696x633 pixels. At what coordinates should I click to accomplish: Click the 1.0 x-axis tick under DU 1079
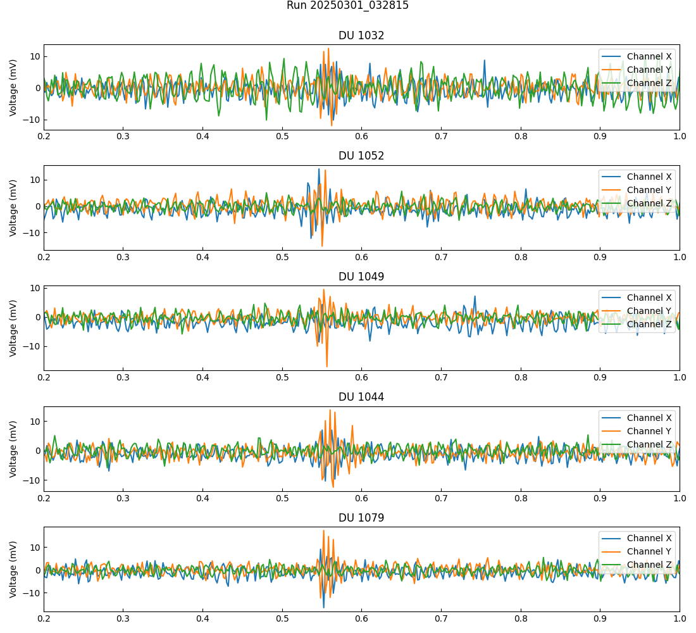click(x=680, y=618)
